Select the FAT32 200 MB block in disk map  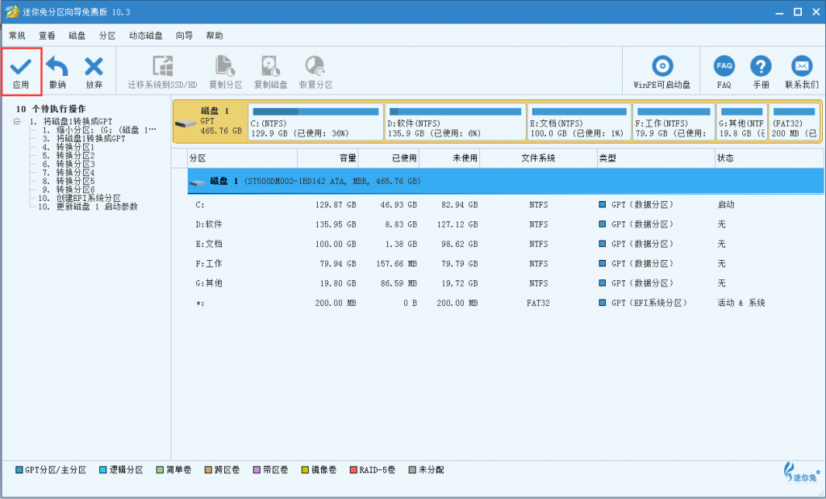coord(794,123)
